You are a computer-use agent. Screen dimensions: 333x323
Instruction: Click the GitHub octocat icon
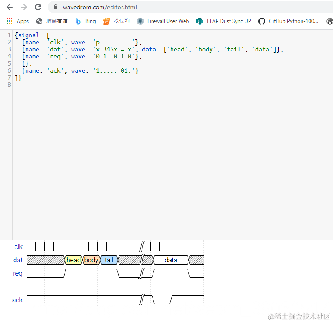click(262, 21)
